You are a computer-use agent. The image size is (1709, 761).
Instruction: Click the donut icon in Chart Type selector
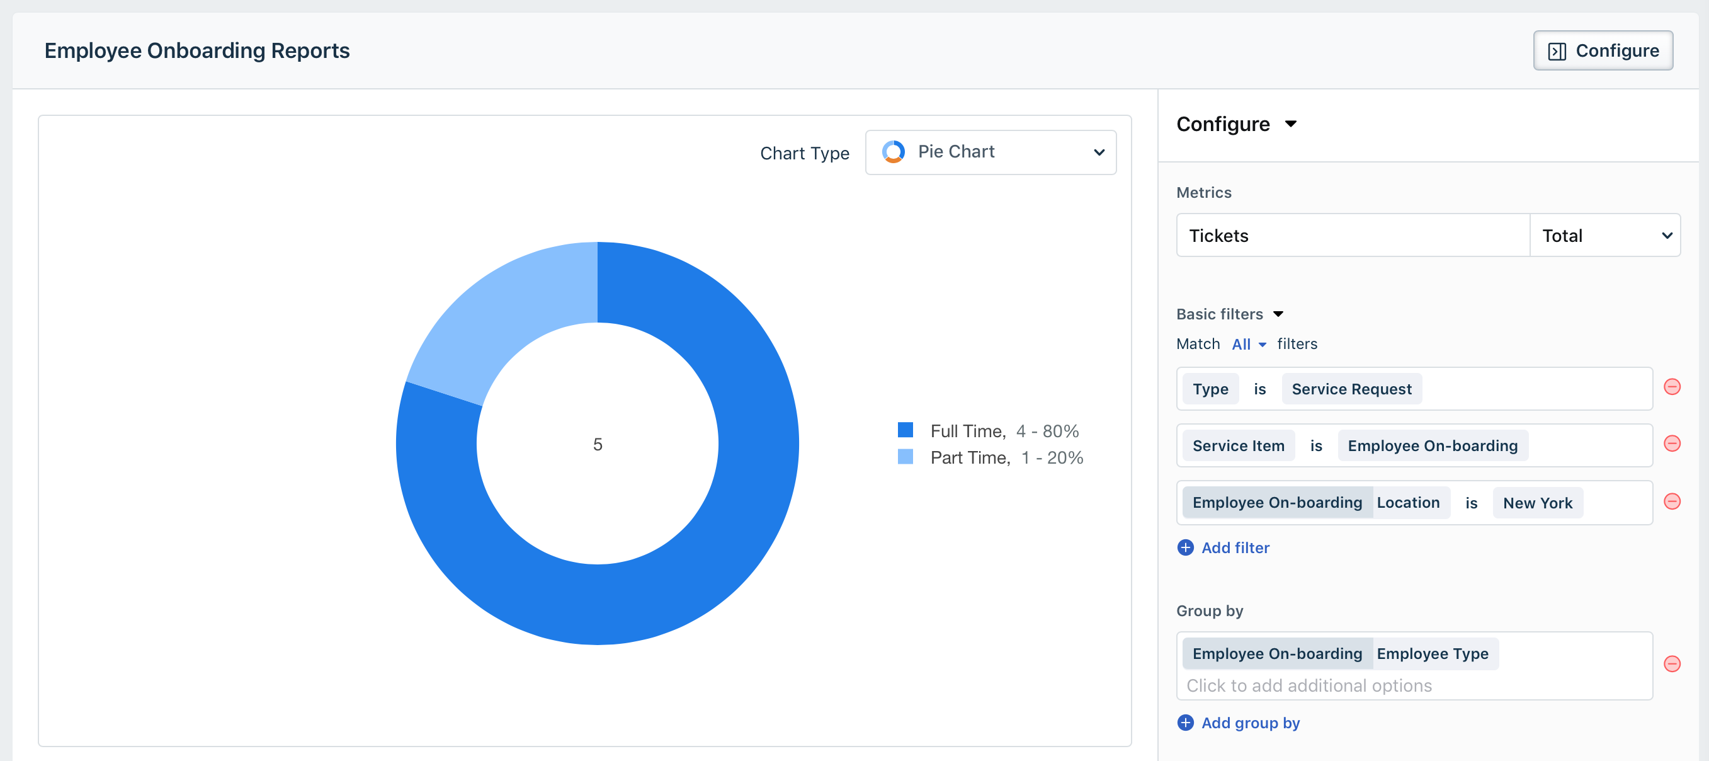[893, 152]
